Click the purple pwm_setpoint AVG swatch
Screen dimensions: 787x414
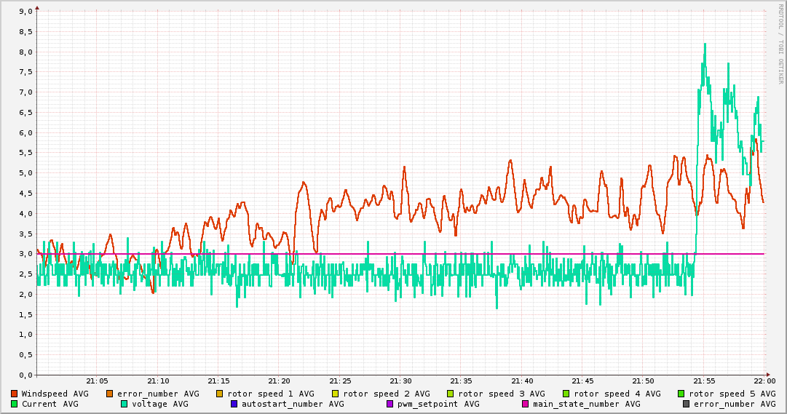390,404
